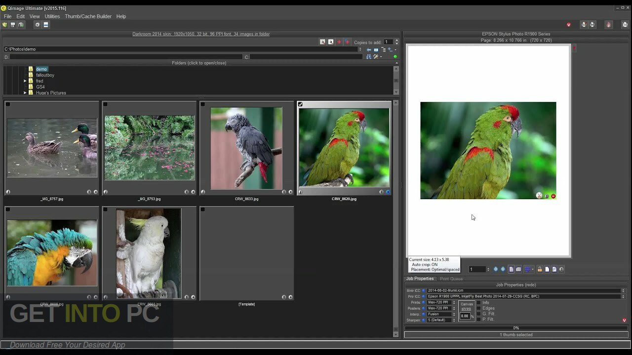This screenshot has height=355, width=632.
Task: Click the blank page icon next to the padlock
Action: (547, 269)
